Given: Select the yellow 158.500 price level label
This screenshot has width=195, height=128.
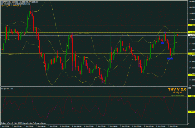Looking at the screenshot, I should 191,32.
